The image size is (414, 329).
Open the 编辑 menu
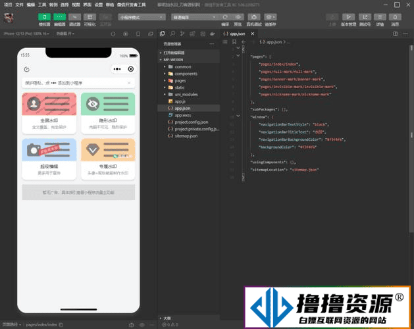pyautogui.click(x=31, y=5)
